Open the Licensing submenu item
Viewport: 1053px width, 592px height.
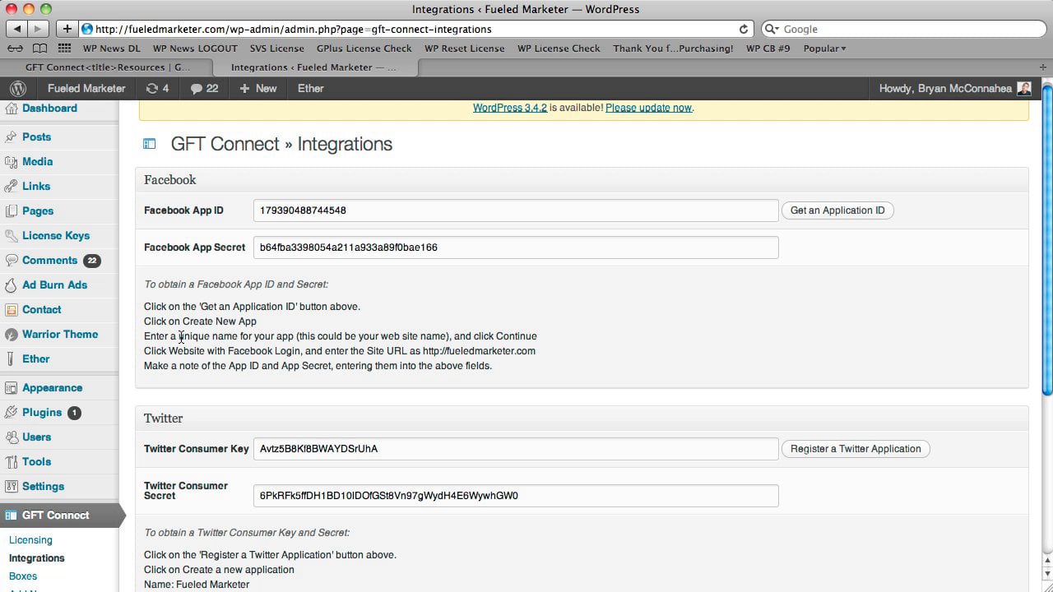(x=30, y=540)
